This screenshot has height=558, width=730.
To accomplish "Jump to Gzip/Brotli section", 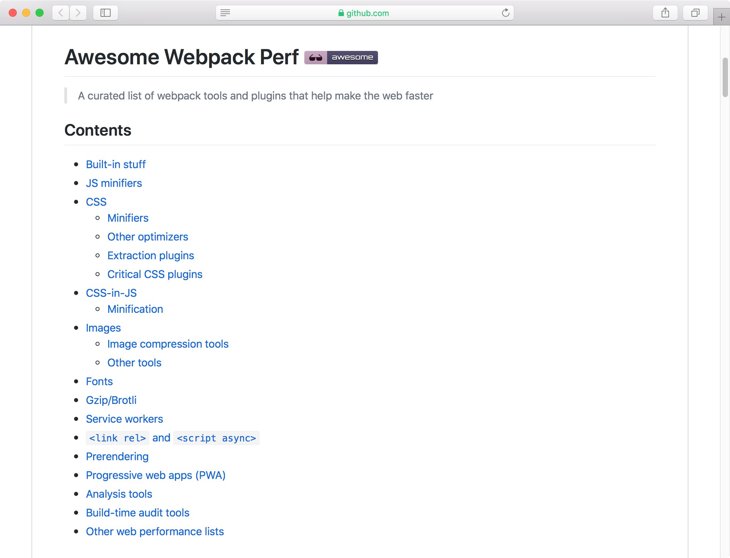I will click(111, 400).
